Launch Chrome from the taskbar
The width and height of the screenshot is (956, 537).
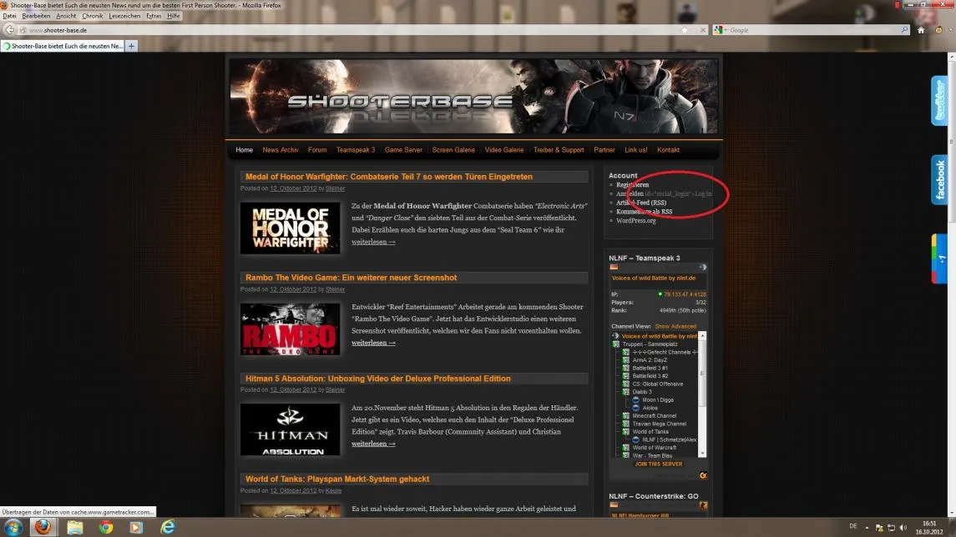point(106,527)
